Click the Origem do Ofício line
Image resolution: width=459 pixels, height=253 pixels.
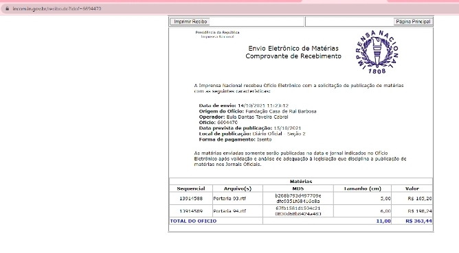point(258,111)
